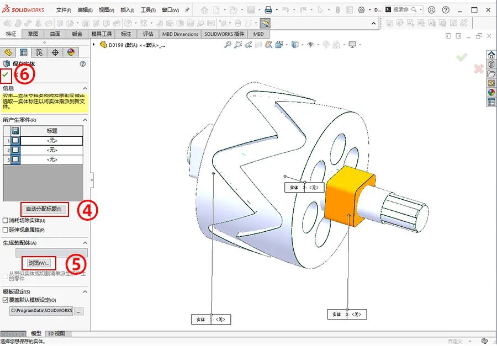This screenshot has width=497, height=346.
Task: Check the save box for body row 1
Action: 15,140
